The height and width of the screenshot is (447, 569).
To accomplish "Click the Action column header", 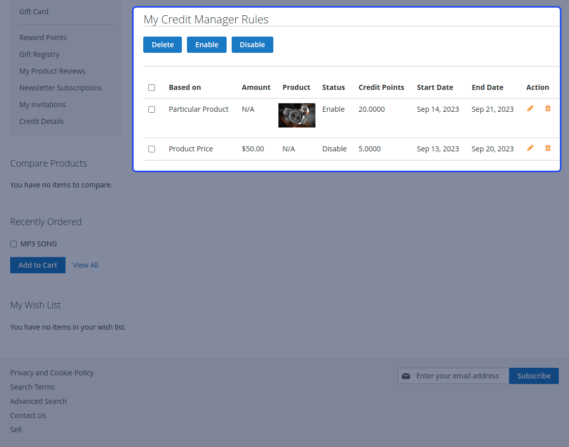I will point(538,87).
